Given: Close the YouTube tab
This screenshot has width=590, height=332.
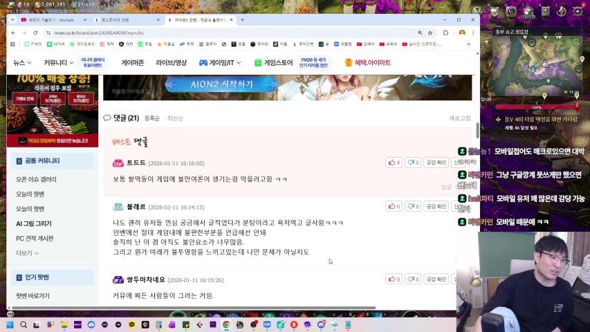Looking at the screenshot, I should point(84,19).
